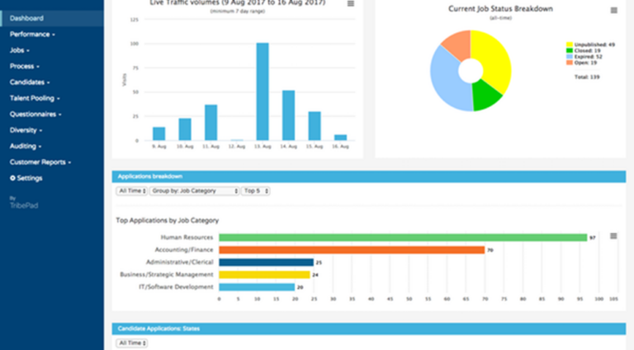The width and height of the screenshot is (634, 350).
Task: Open the Top 5 dropdown
Action: 255,191
